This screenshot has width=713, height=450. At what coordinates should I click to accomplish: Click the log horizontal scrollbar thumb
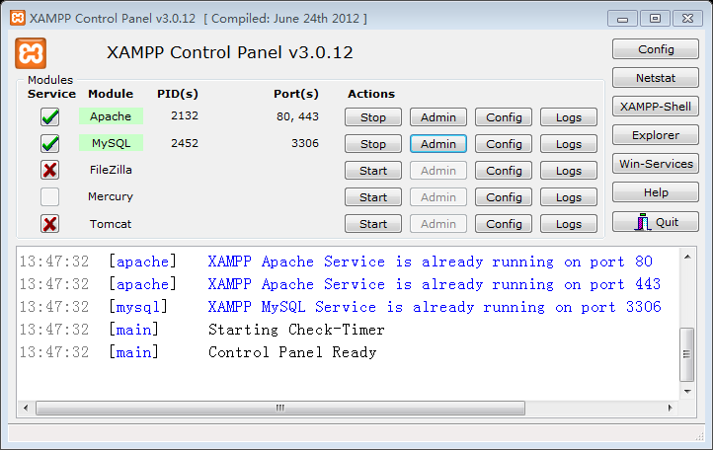[x=280, y=408]
